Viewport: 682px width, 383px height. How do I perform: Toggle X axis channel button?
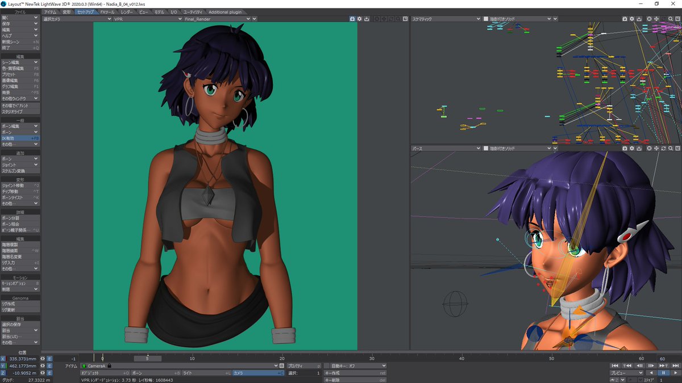[x=3, y=359]
